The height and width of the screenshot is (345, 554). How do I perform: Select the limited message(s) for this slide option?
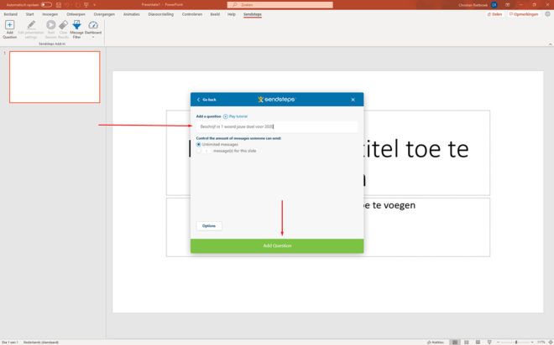tap(199, 151)
